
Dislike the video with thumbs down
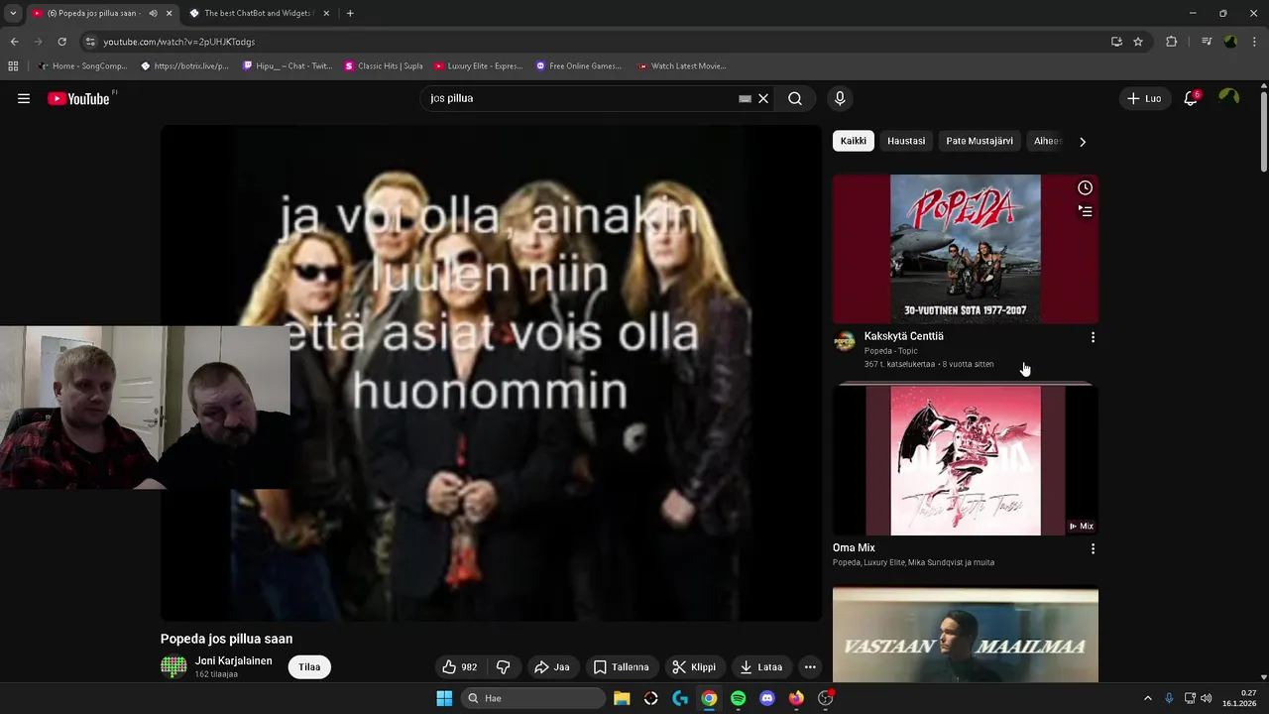[503, 667]
